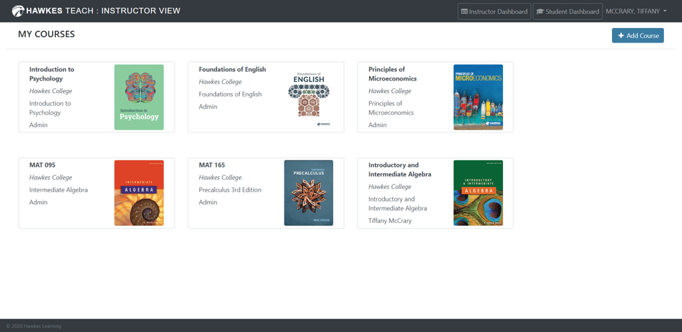
Task: Click the Precalculus book cover
Action: (x=308, y=193)
